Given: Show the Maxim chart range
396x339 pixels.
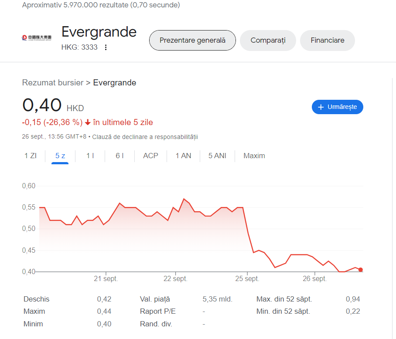Looking at the screenshot, I should click(x=254, y=156).
